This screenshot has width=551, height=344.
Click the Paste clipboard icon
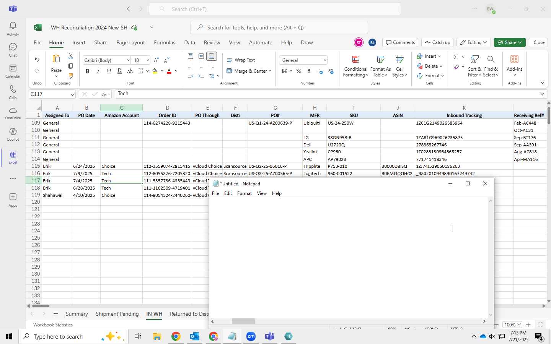click(56, 59)
